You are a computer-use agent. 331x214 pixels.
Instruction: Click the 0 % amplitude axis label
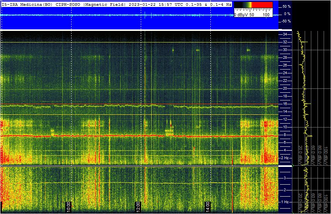287,14
